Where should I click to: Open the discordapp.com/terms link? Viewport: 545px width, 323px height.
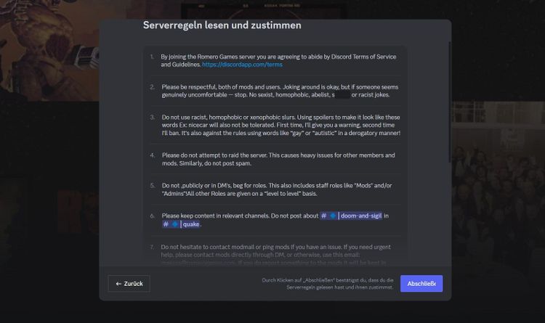click(242, 65)
